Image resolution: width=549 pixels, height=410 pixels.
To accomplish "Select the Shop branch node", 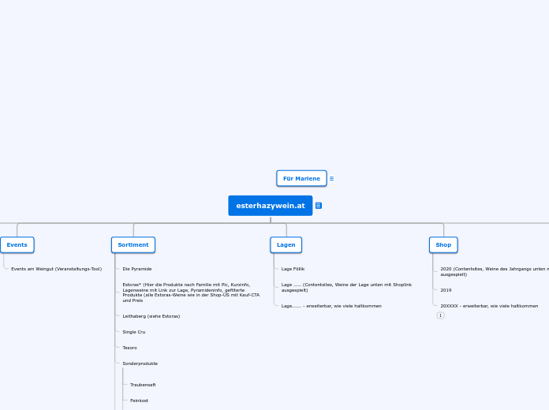I will point(443,244).
